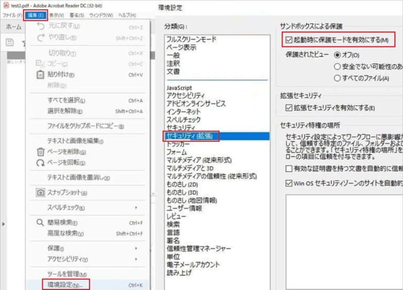Click the trash icon for ページを削除

(41, 151)
